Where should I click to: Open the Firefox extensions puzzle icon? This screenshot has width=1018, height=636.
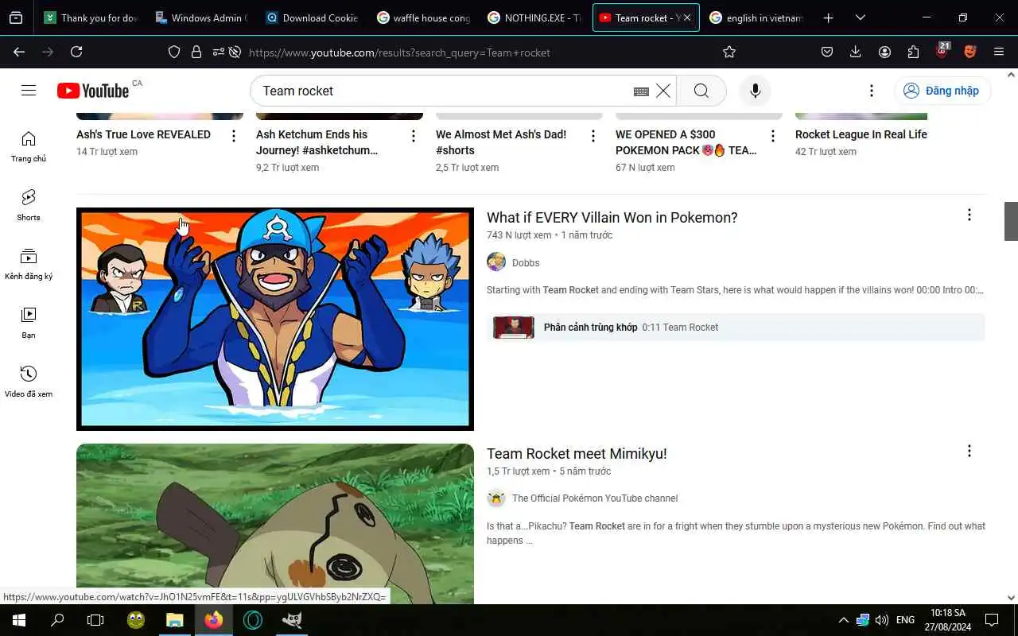(913, 52)
